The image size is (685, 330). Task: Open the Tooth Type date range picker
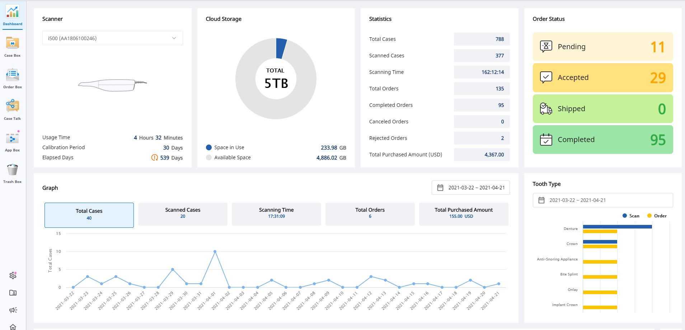[x=602, y=200]
